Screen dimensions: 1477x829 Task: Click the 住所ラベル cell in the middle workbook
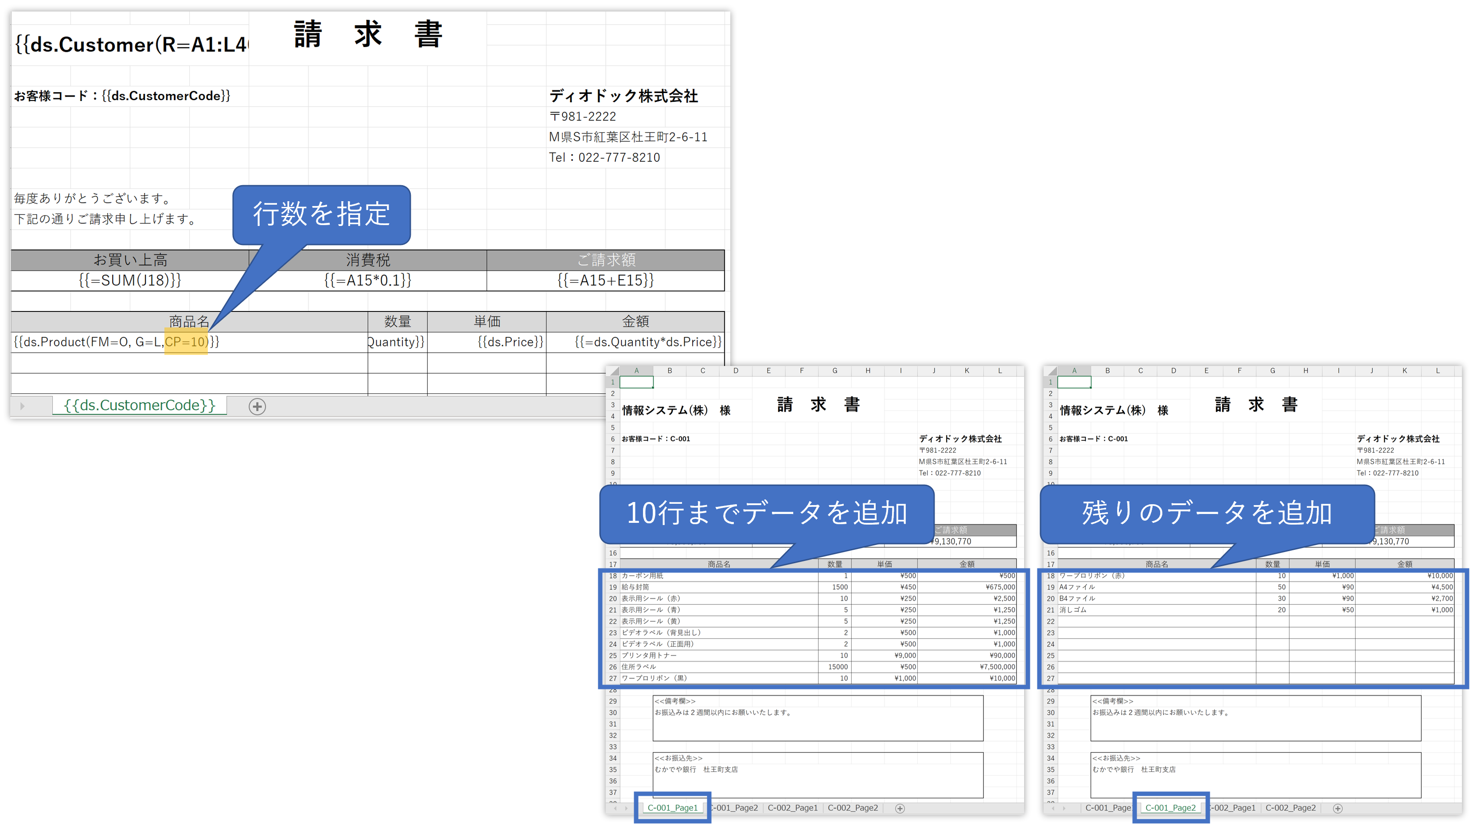tap(719, 667)
